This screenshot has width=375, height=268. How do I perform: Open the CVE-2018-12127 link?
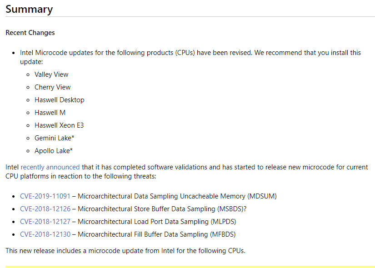coord(45,222)
